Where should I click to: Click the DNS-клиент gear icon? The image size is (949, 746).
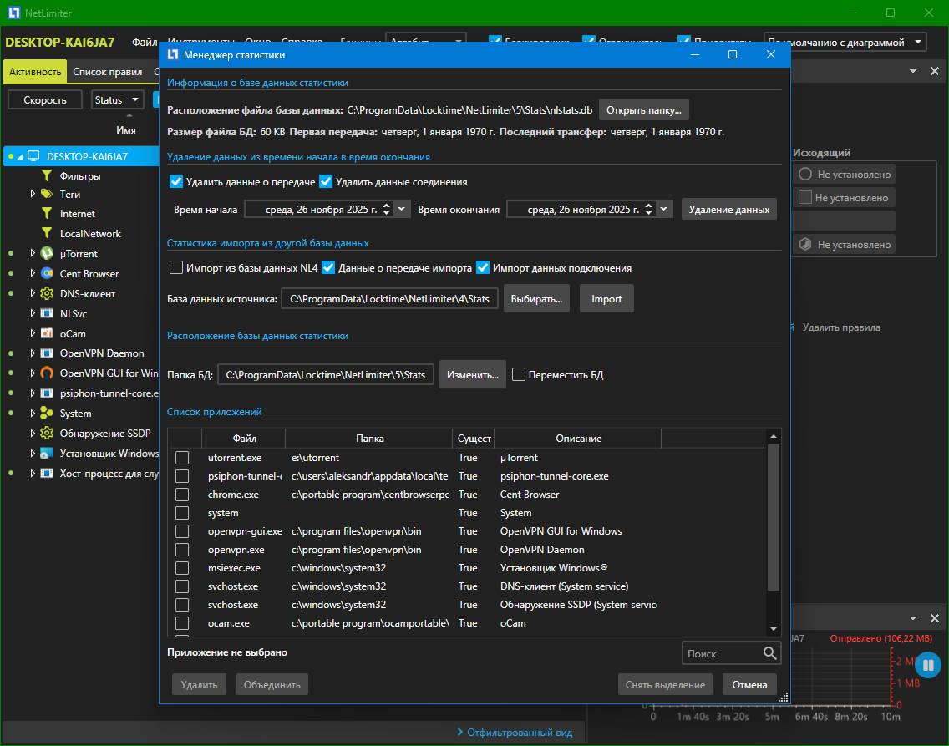47,294
